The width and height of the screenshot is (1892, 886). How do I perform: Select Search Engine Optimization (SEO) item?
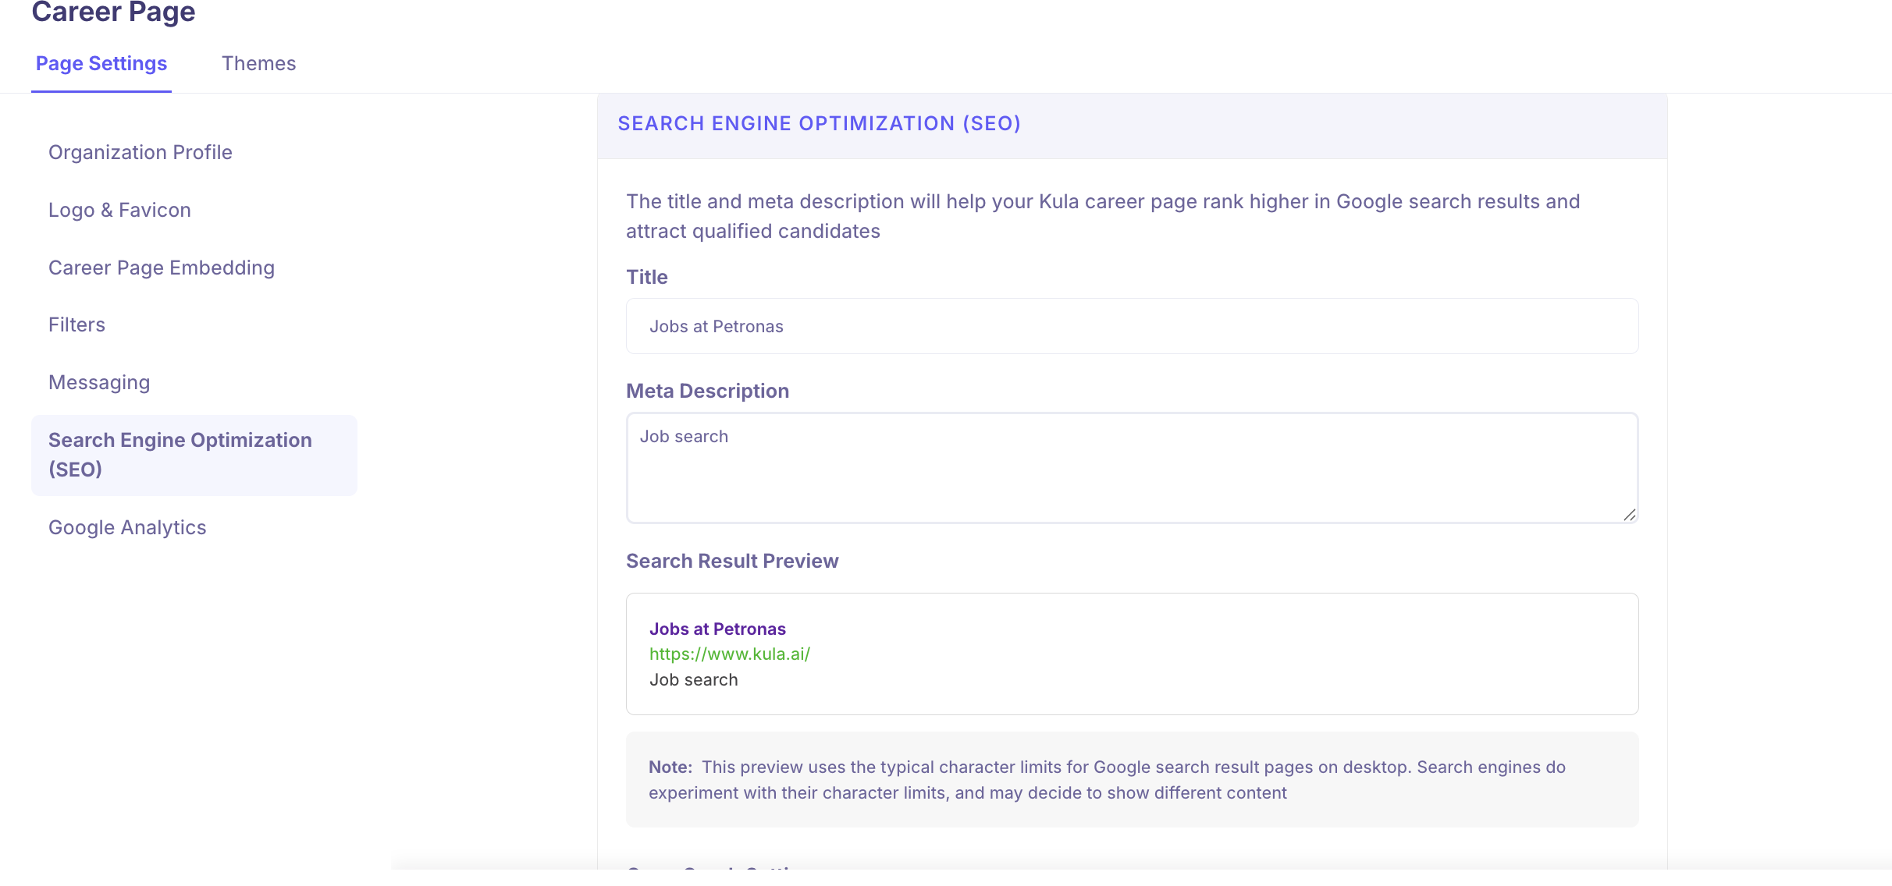coord(194,455)
